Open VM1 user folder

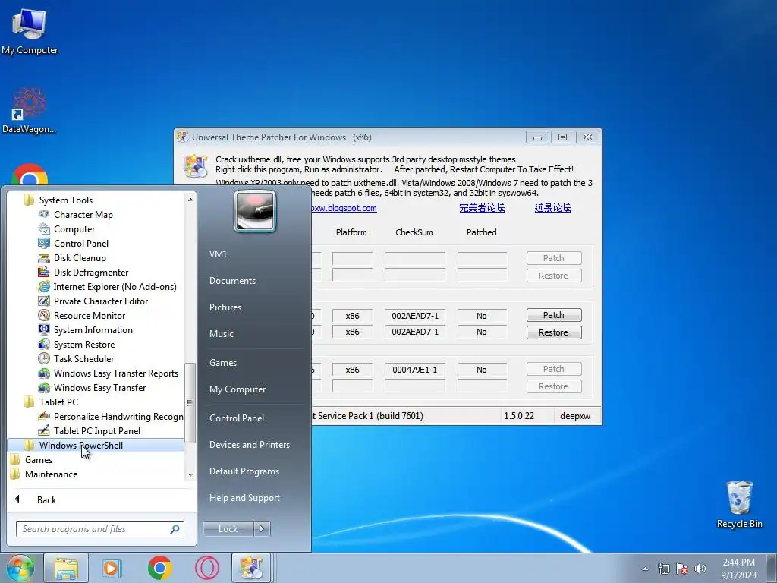point(218,254)
